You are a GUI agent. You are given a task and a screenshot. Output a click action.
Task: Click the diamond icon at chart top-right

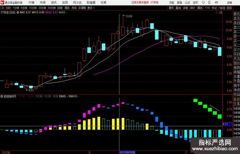point(217,13)
